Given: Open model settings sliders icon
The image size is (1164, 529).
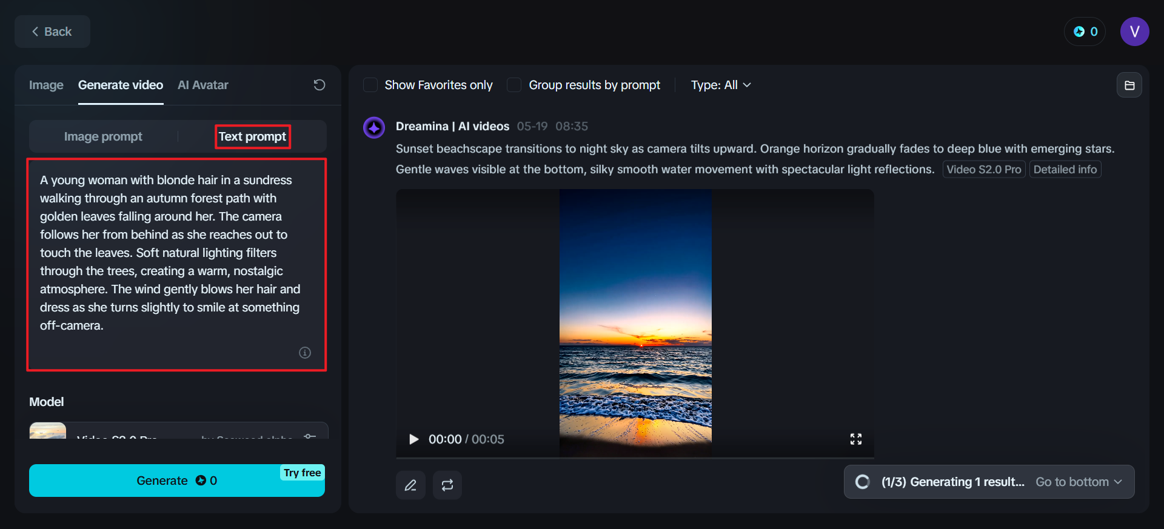Looking at the screenshot, I should pyautogui.click(x=310, y=435).
